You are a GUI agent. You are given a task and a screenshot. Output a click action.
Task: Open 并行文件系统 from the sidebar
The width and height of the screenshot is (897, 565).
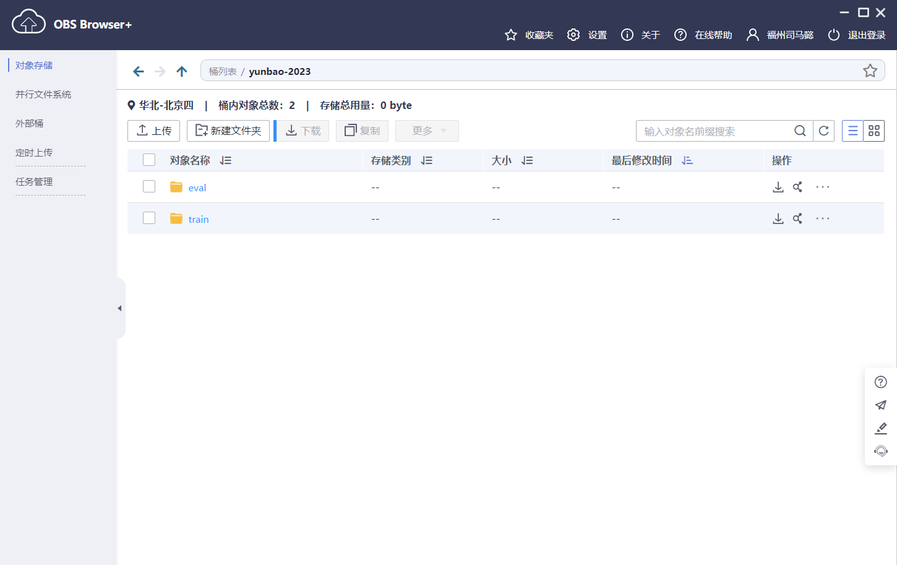point(41,94)
